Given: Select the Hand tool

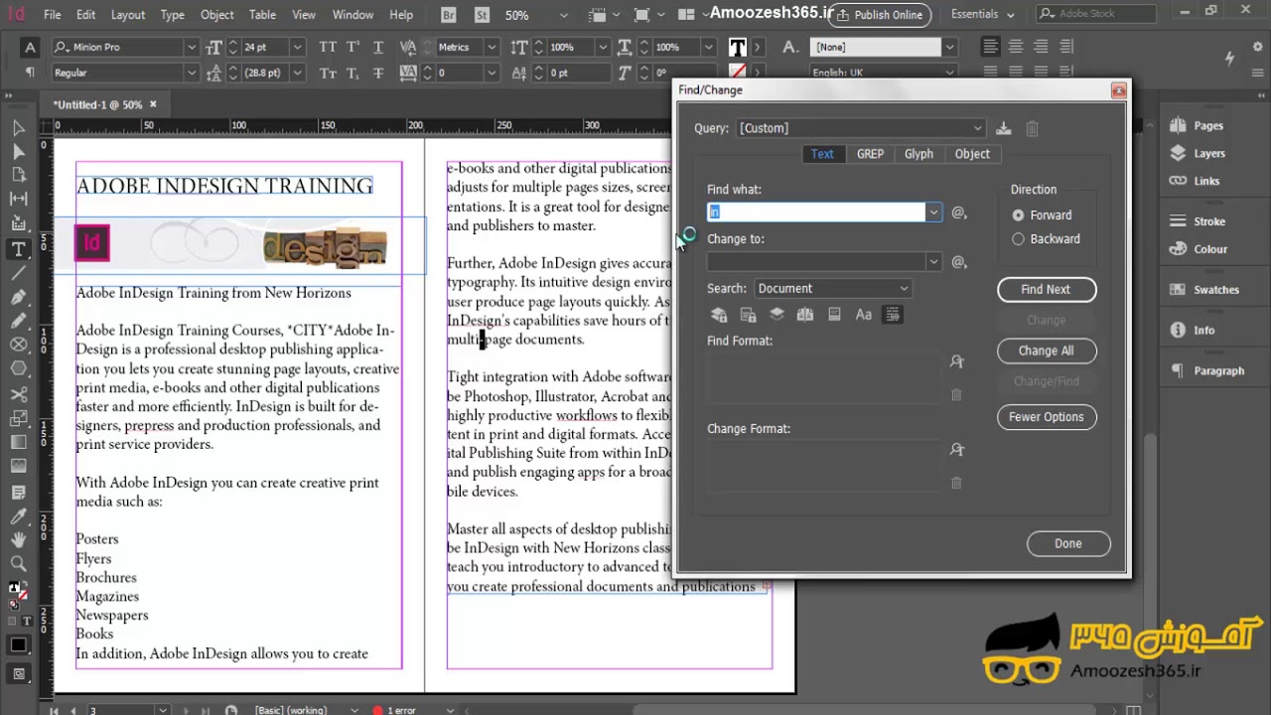Looking at the screenshot, I should (18, 540).
